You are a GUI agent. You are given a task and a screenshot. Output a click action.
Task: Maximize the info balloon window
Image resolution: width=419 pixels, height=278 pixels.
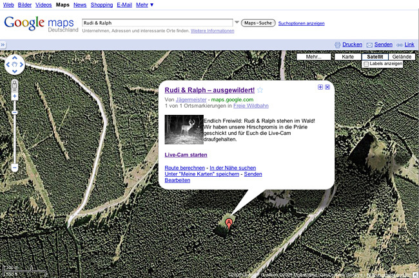tap(320, 87)
